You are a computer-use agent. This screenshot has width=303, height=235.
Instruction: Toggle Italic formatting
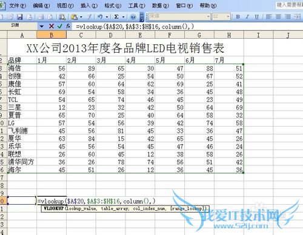pos(247,17)
